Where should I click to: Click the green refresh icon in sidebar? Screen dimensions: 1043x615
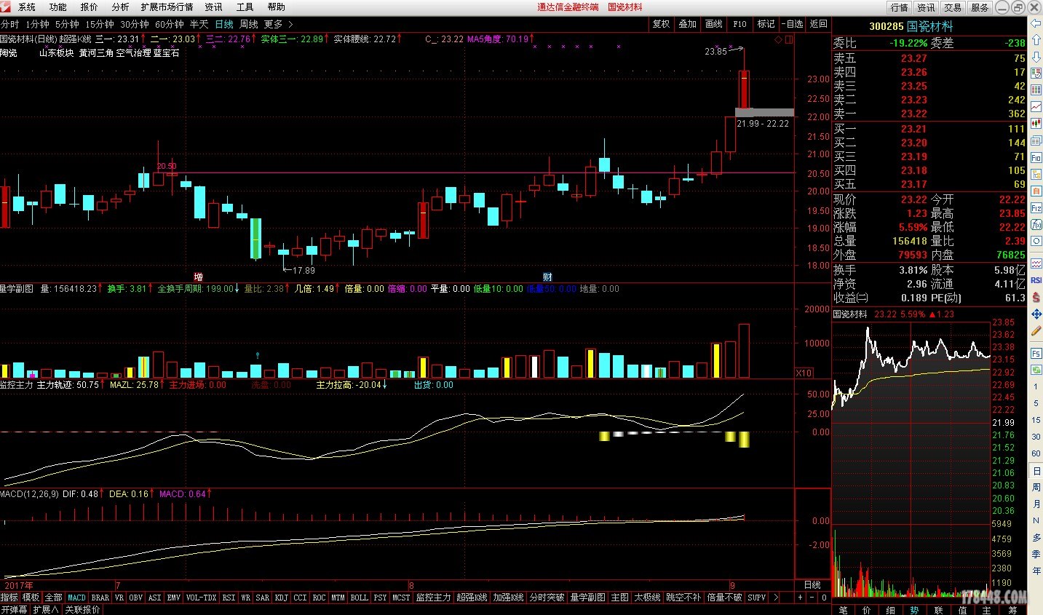point(1036,370)
